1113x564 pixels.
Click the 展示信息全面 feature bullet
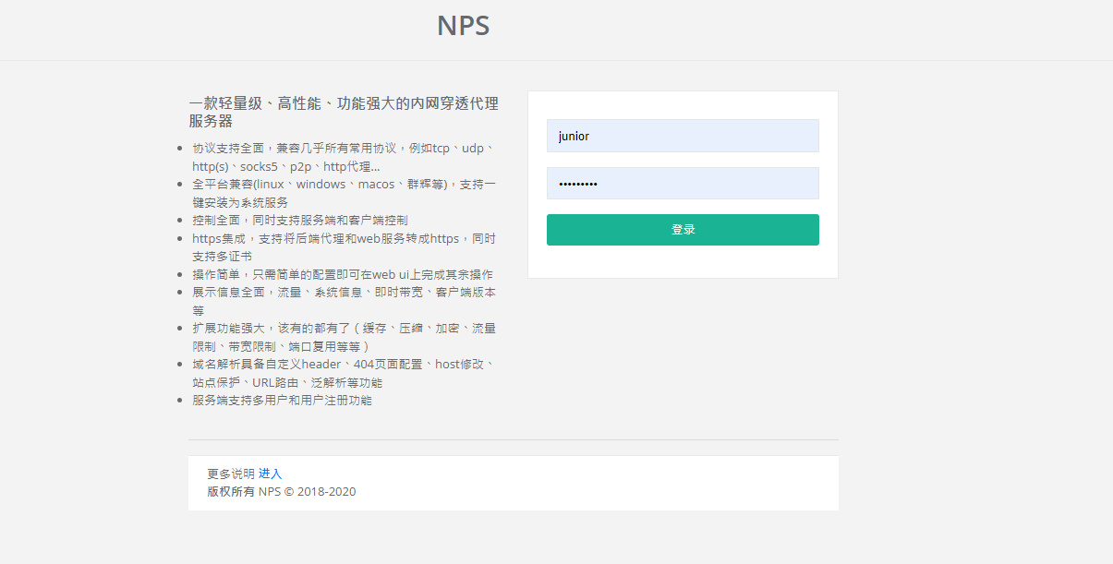(344, 301)
